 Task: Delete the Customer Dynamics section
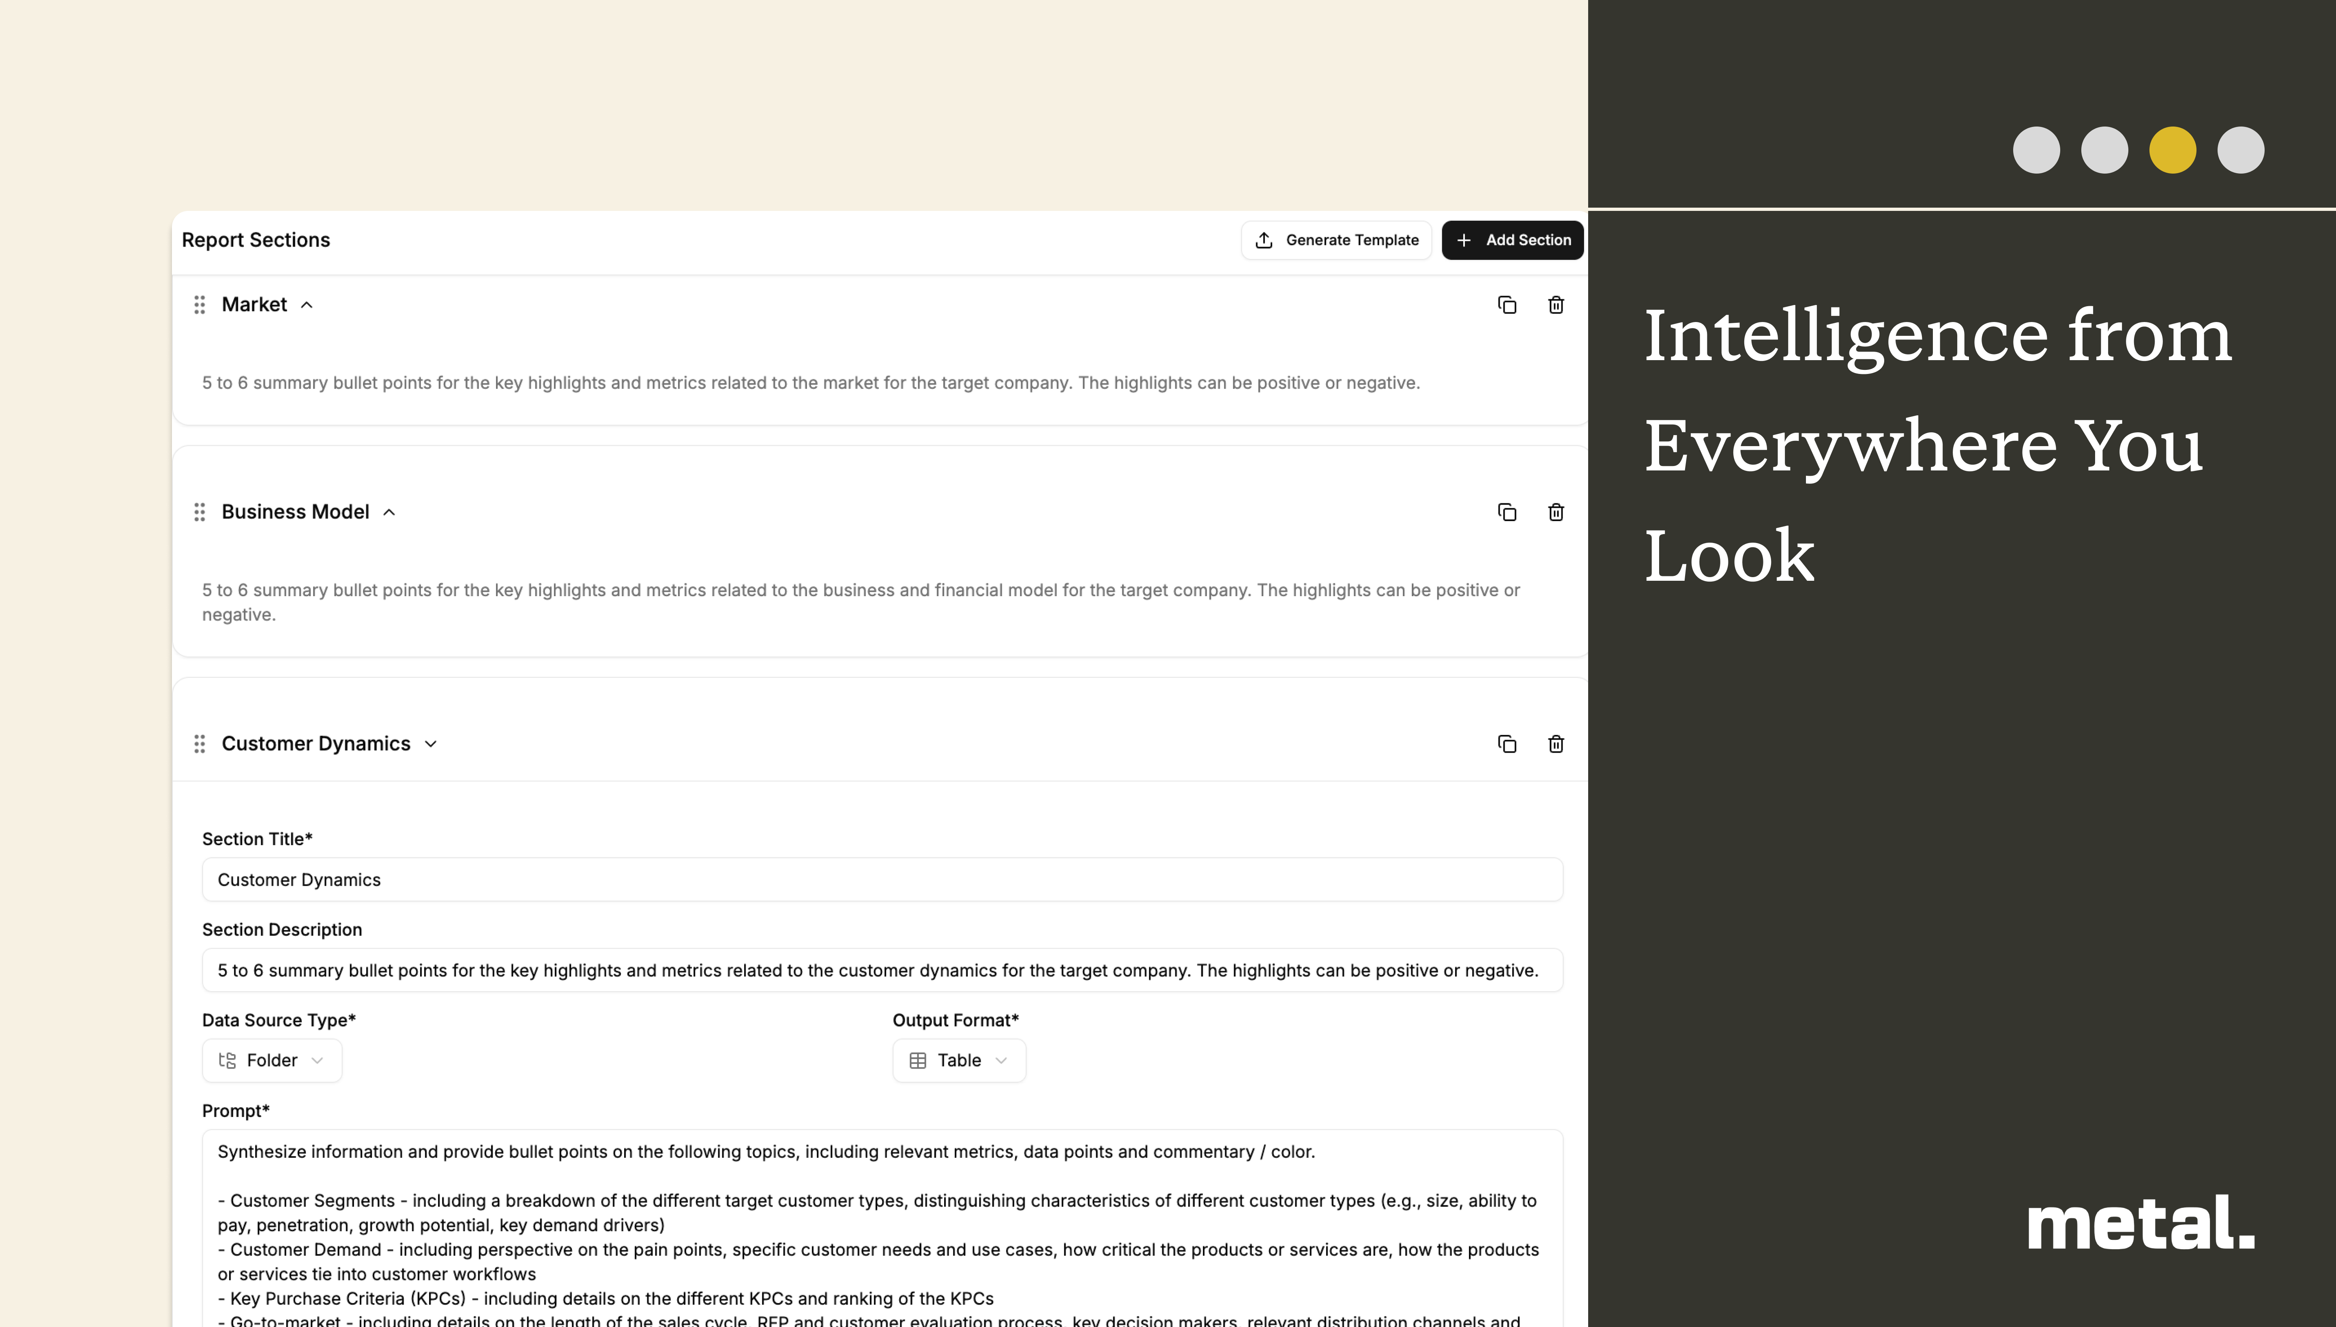[x=1556, y=744]
